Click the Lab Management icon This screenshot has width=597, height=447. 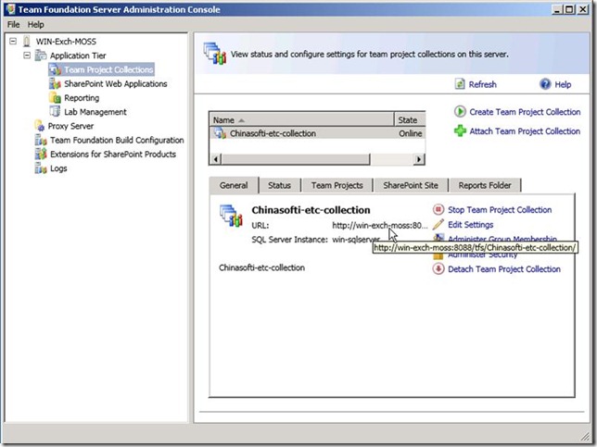click(56, 112)
